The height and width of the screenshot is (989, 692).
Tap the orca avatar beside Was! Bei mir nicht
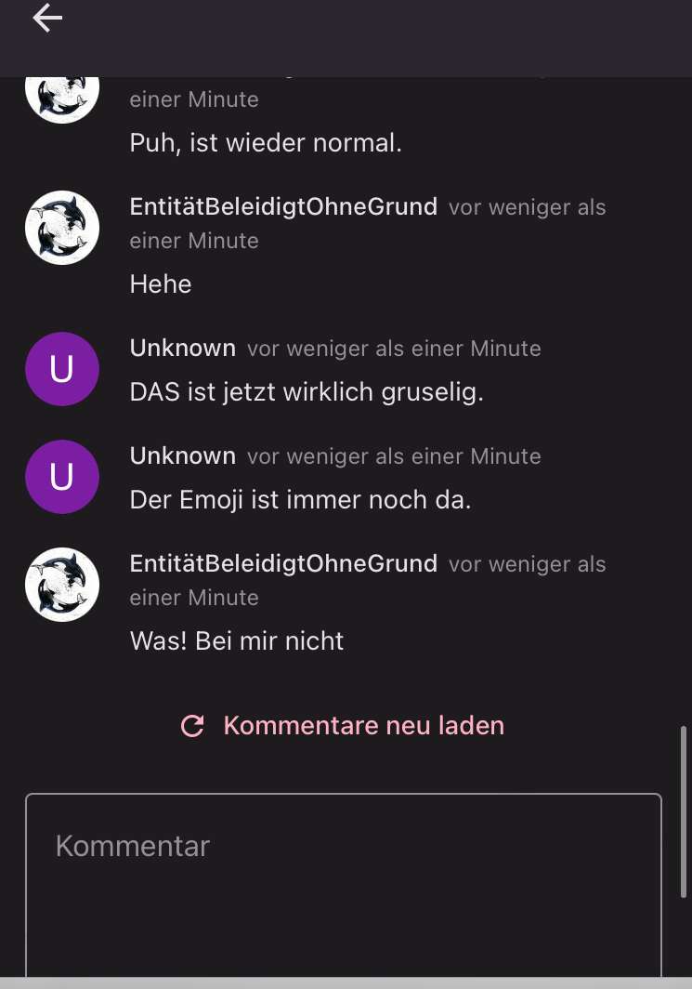click(62, 585)
